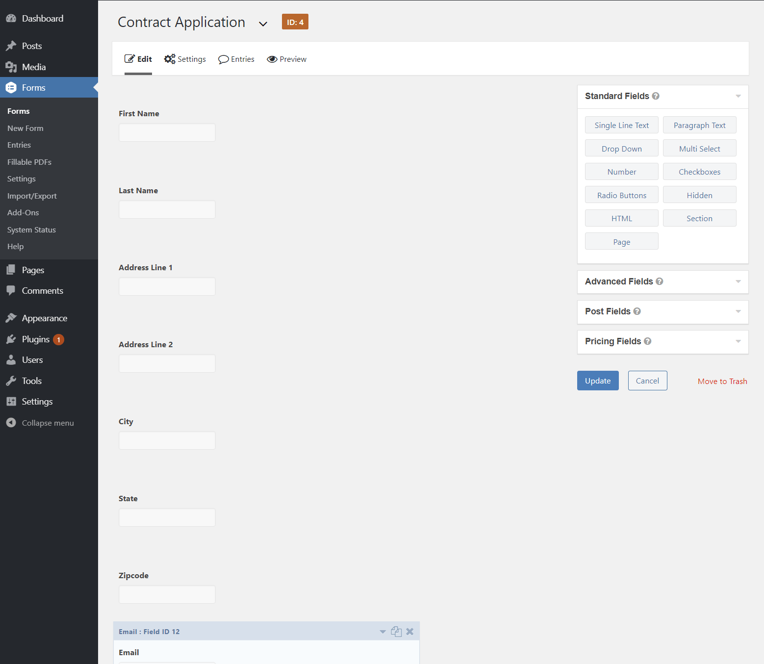This screenshot has width=764, height=664.
Task: Open the form switcher chevron beside Contract Application
Action: 263,23
